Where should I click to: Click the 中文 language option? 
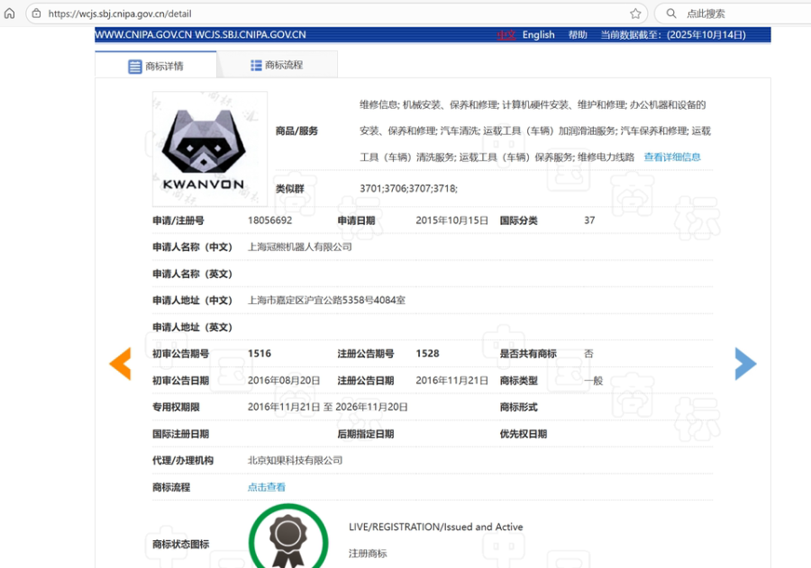tap(506, 34)
